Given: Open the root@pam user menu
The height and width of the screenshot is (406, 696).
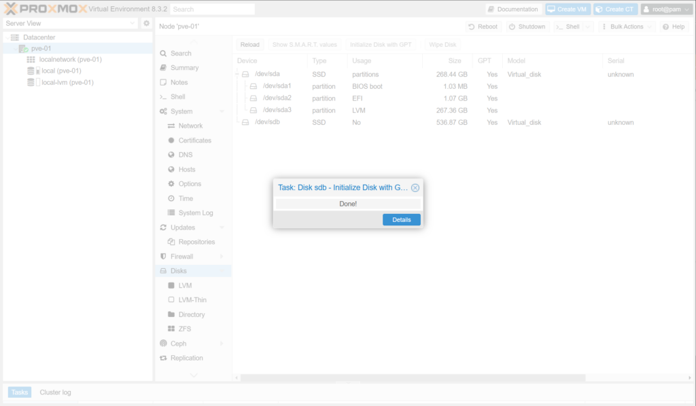Looking at the screenshot, I should [666, 10].
